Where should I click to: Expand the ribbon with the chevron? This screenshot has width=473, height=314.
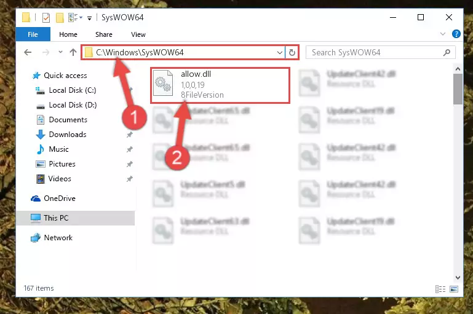(x=442, y=34)
